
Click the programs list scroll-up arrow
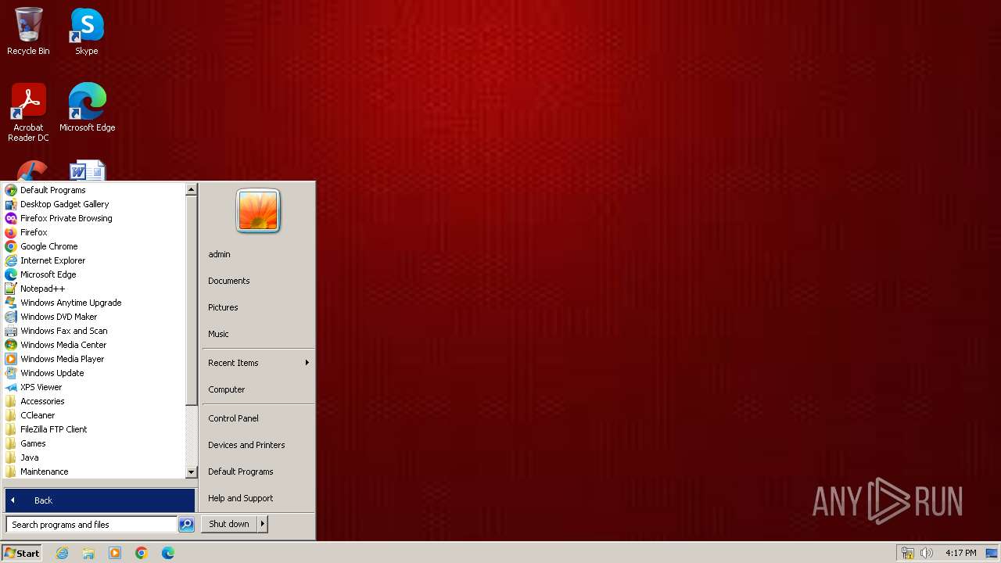191,190
